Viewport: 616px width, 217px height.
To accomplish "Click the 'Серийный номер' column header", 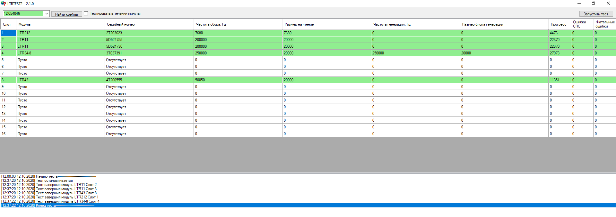I will point(149,24).
